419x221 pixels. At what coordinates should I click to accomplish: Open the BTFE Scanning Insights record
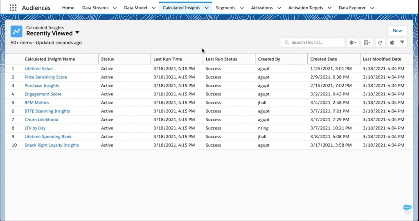tap(47, 111)
